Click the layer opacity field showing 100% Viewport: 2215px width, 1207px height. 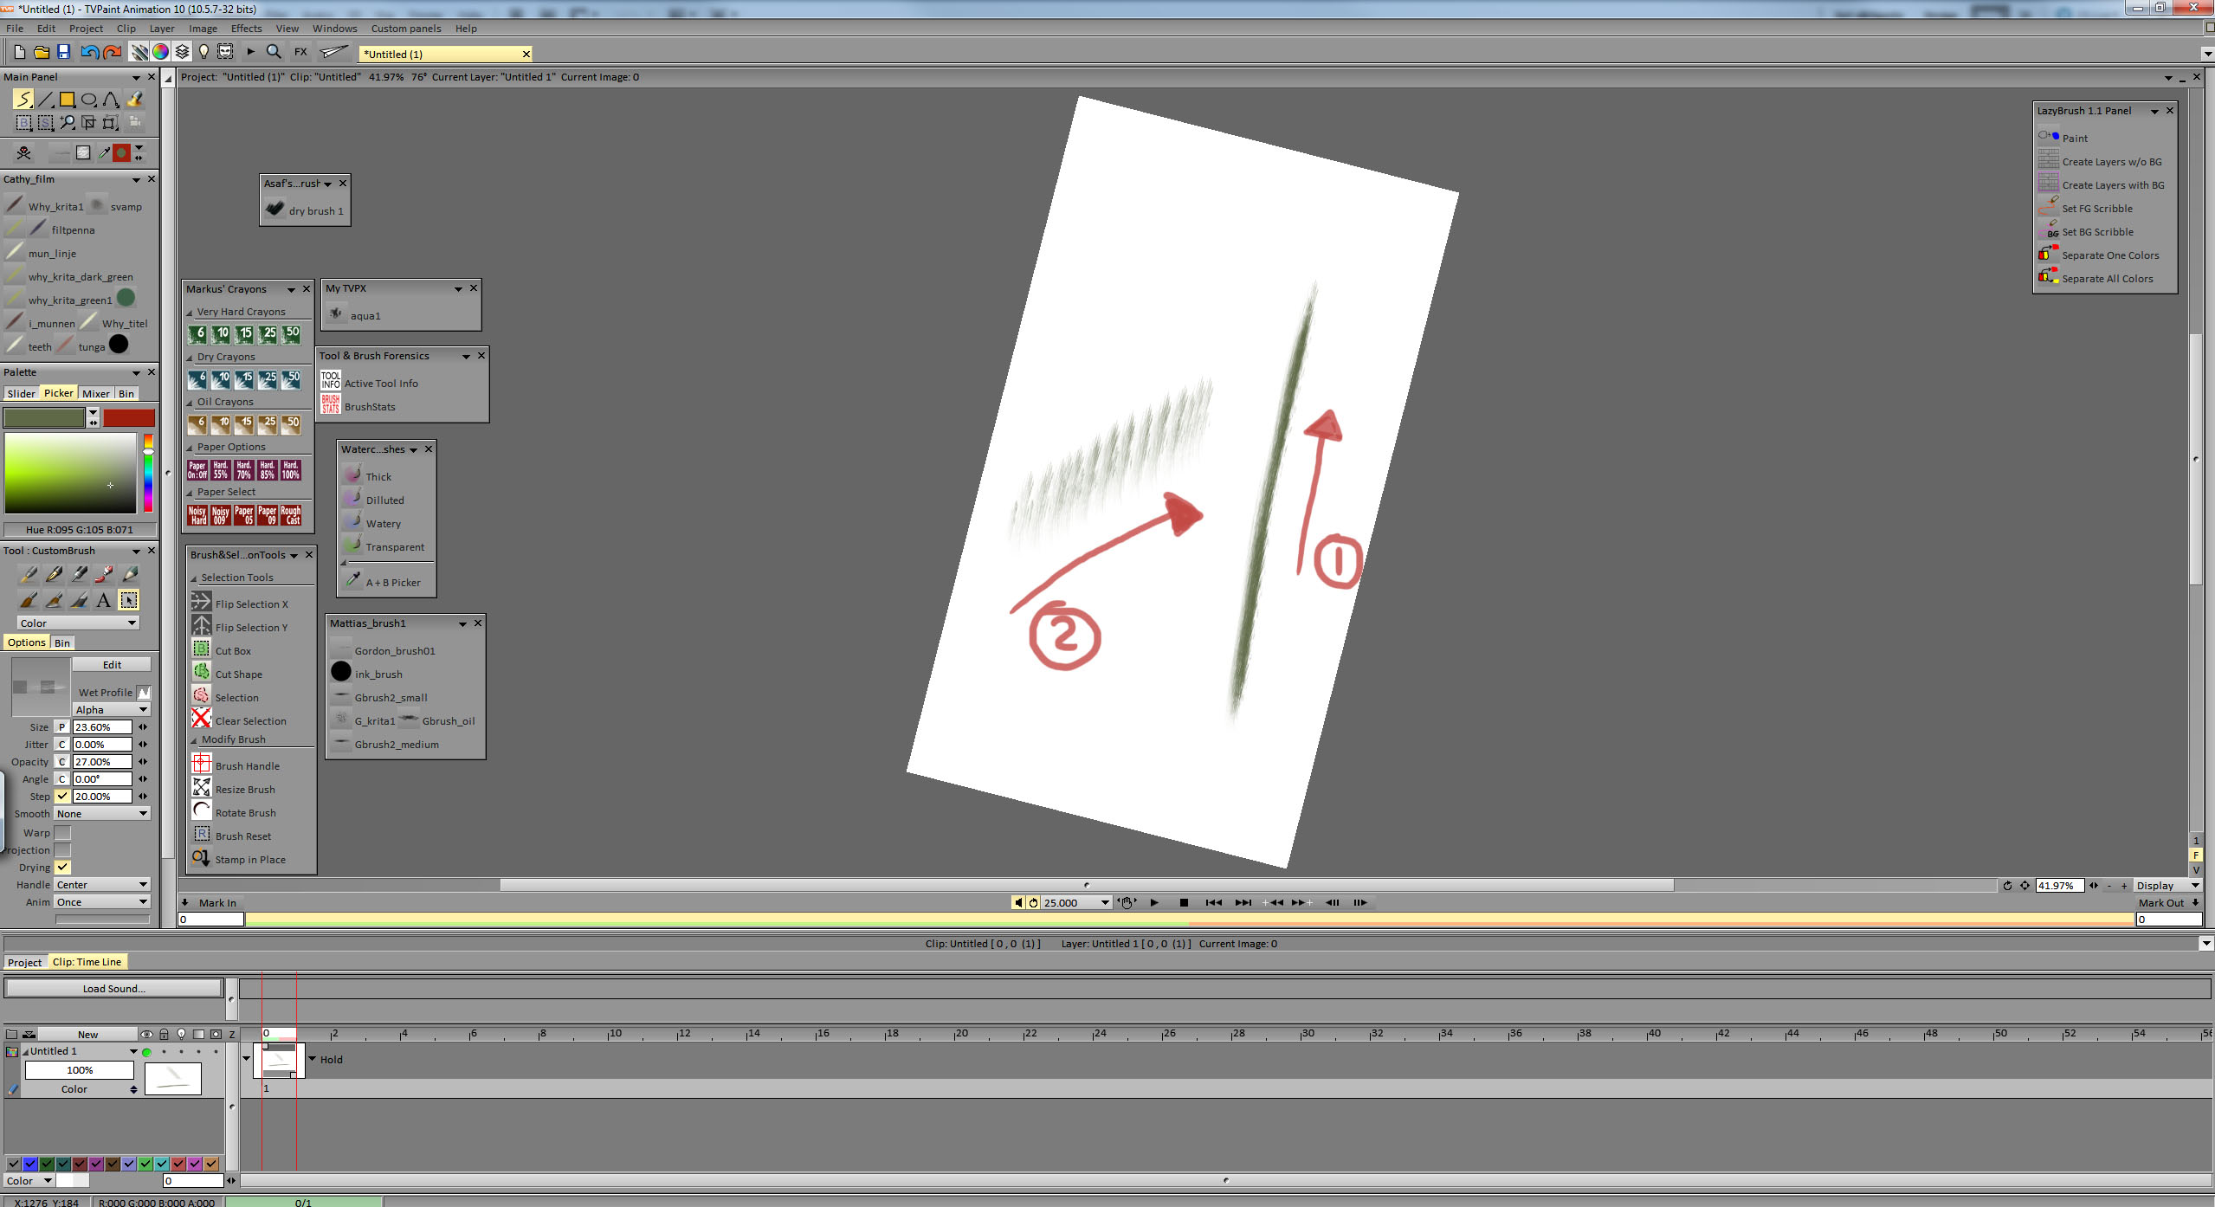80,1070
